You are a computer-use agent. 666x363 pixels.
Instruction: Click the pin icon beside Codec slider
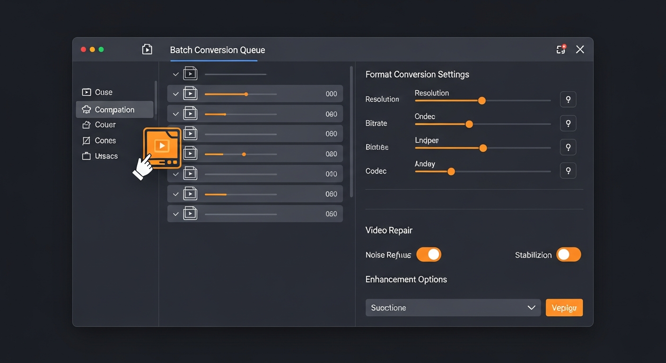click(x=568, y=171)
